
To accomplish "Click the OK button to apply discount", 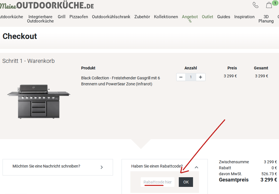I will tap(186, 182).
